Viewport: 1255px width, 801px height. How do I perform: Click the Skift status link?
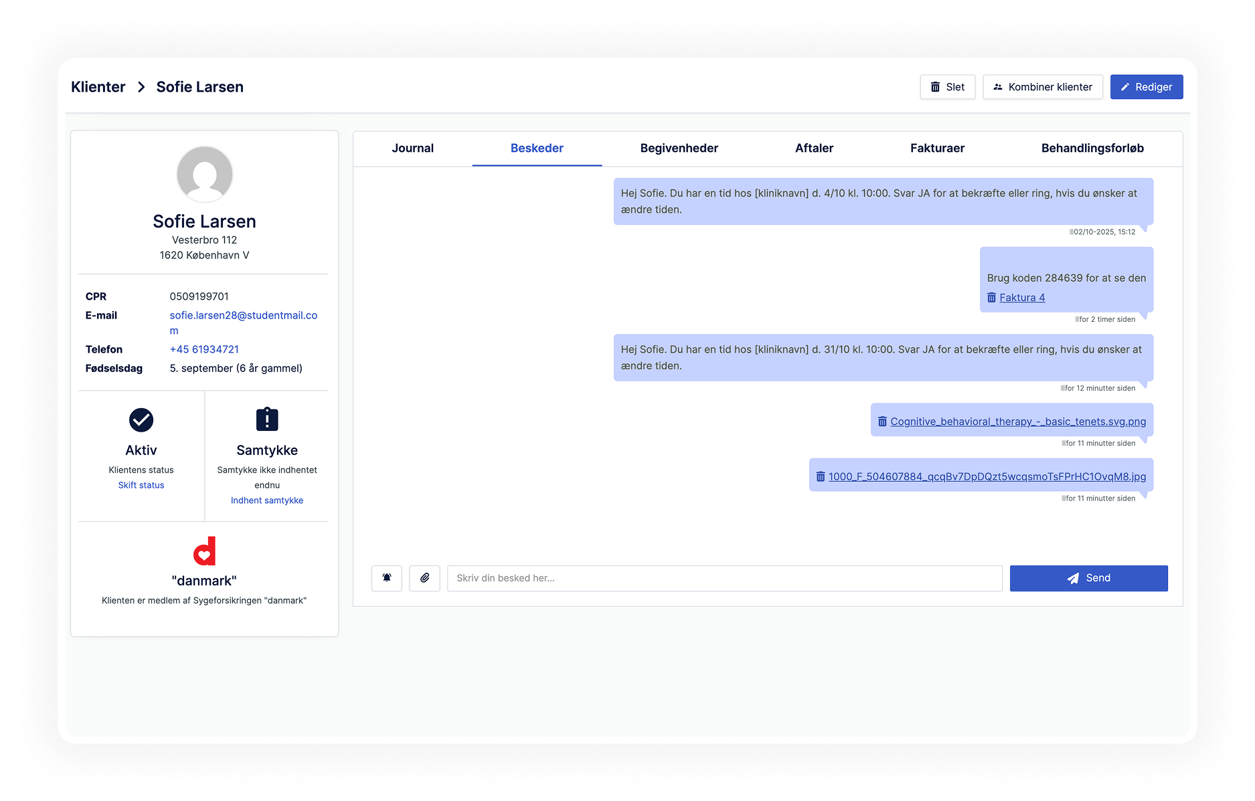click(141, 485)
